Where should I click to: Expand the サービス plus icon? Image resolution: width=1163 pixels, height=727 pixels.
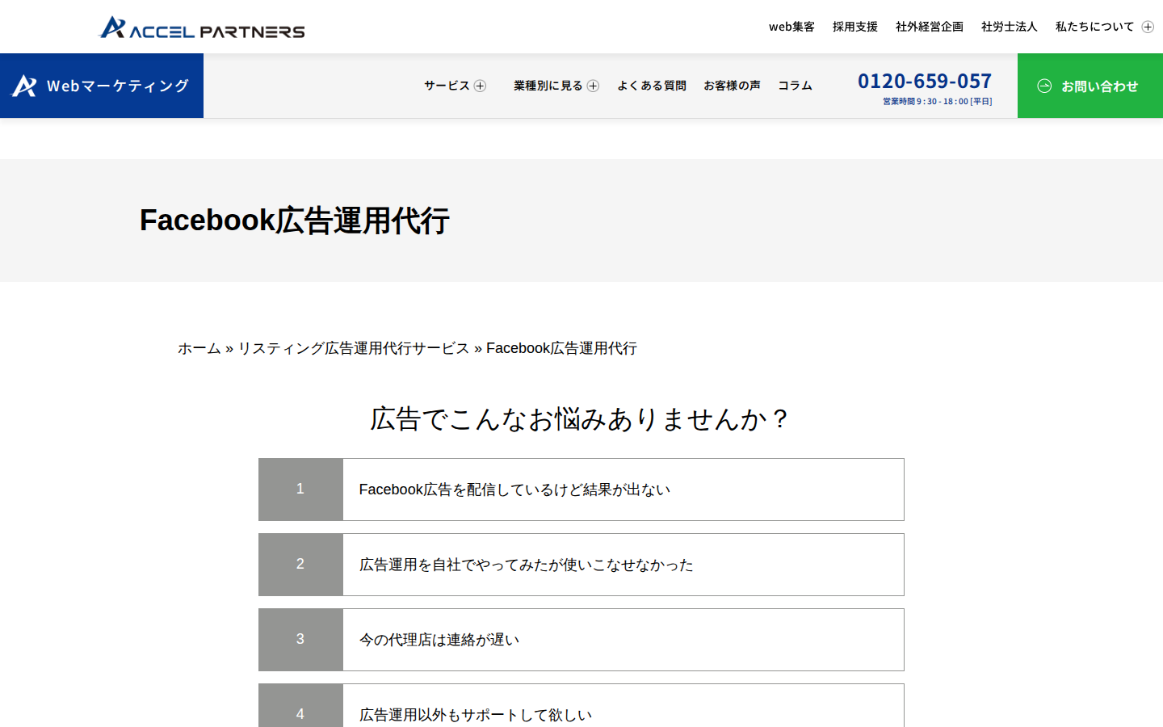(480, 86)
